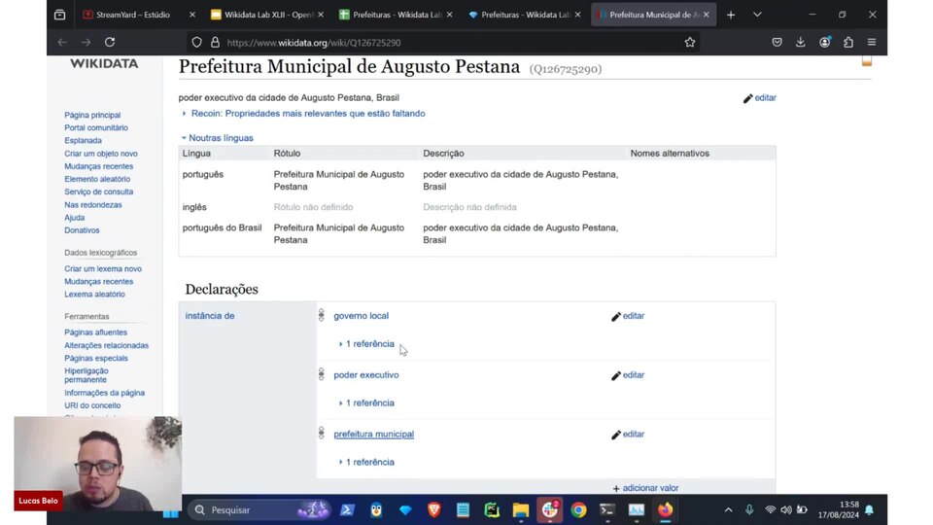Open Elemento aleatório link

pos(97,179)
